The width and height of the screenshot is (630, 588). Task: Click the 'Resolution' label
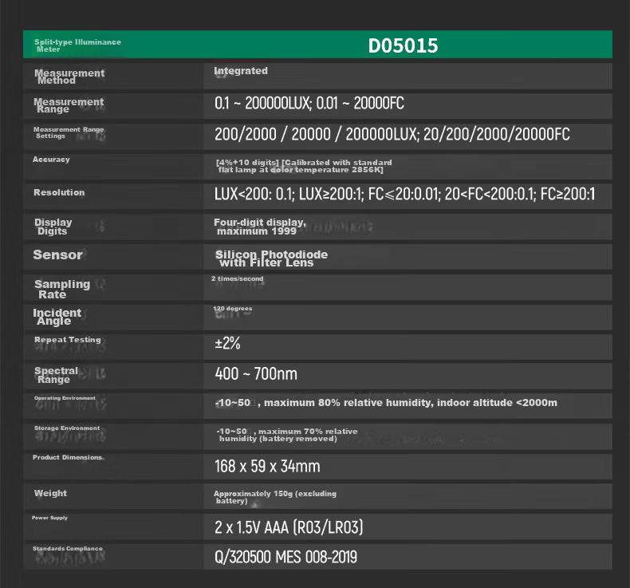59,192
